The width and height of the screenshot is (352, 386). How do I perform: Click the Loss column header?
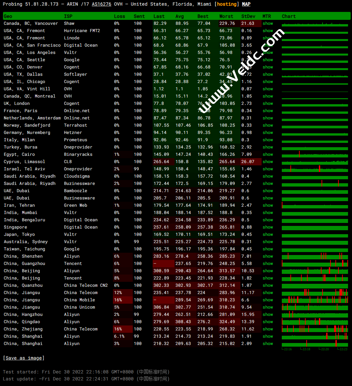[x=120, y=16]
